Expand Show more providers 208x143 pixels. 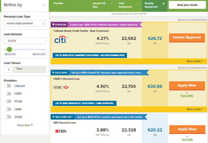point(25,125)
